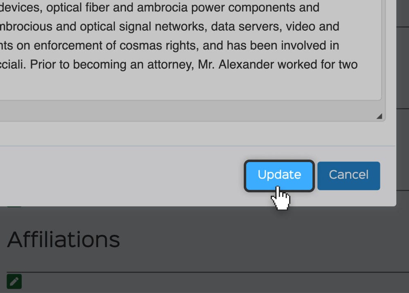Image resolution: width=409 pixels, height=293 pixels.
Task: Cancel the edit dialog
Action: click(348, 176)
